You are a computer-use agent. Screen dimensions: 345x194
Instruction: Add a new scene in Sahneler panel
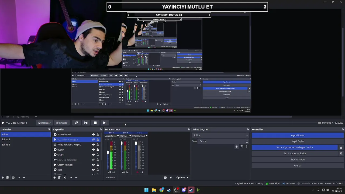pyautogui.click(x=3, y=178)
